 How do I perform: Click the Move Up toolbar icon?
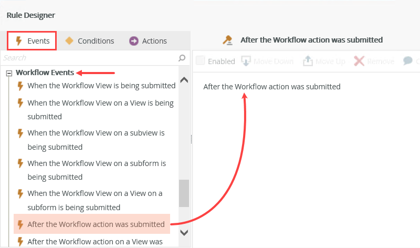pos(308,61)
